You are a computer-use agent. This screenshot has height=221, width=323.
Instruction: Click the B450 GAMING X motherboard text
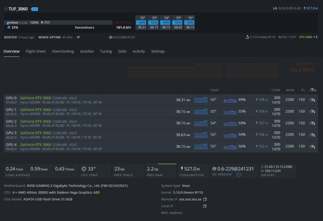[x=77, y=186]
